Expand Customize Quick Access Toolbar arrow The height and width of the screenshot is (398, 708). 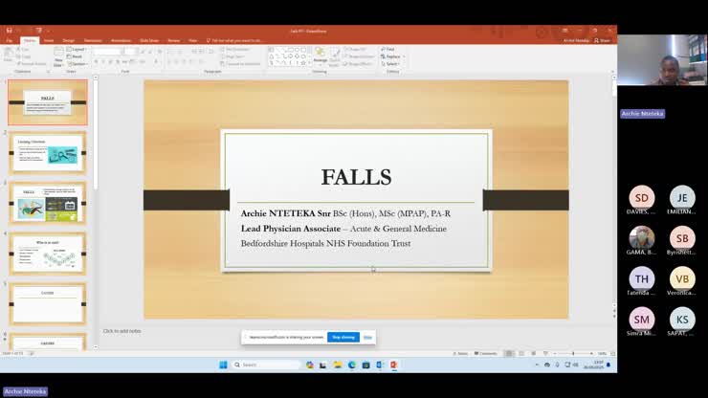point(48,31)
